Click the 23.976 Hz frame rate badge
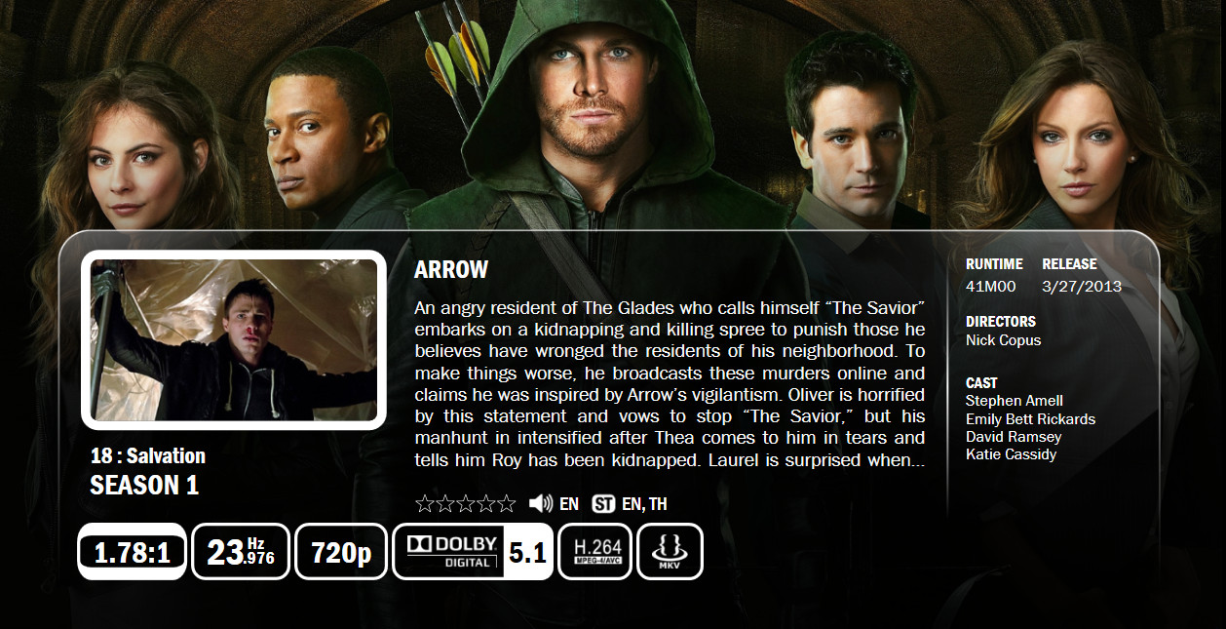Screen dimensions: 1226x629 pyautogui.click(x=241, y=552)
